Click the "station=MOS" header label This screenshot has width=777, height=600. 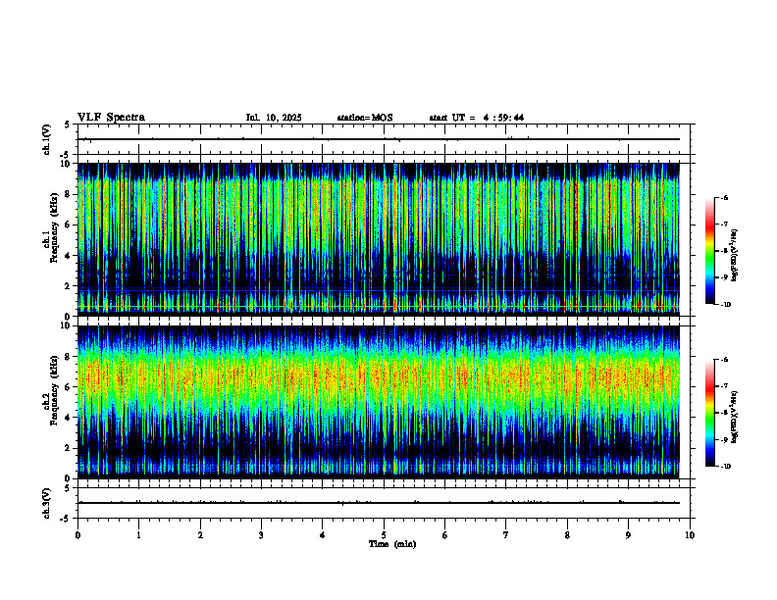[365, 118]
